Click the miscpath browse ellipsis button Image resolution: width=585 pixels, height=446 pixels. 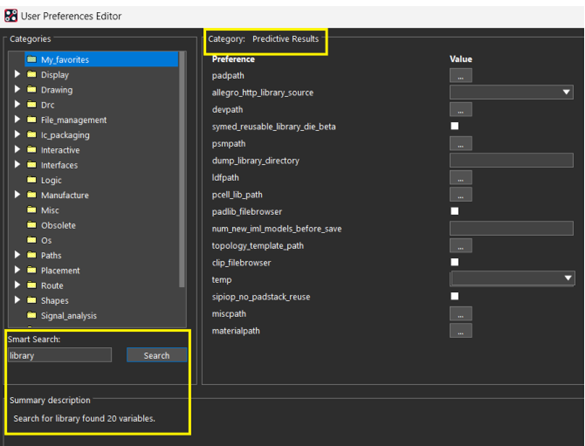tap(460, 314)
